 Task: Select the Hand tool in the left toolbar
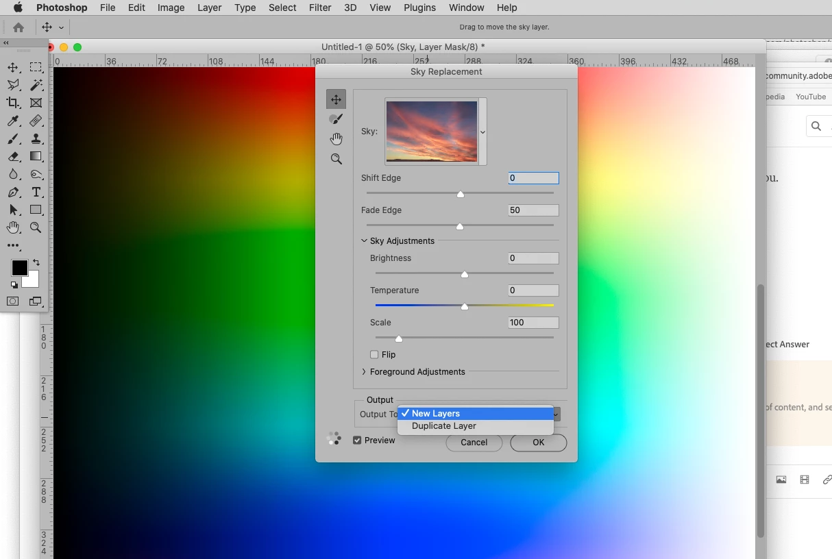tap(13, 227)
